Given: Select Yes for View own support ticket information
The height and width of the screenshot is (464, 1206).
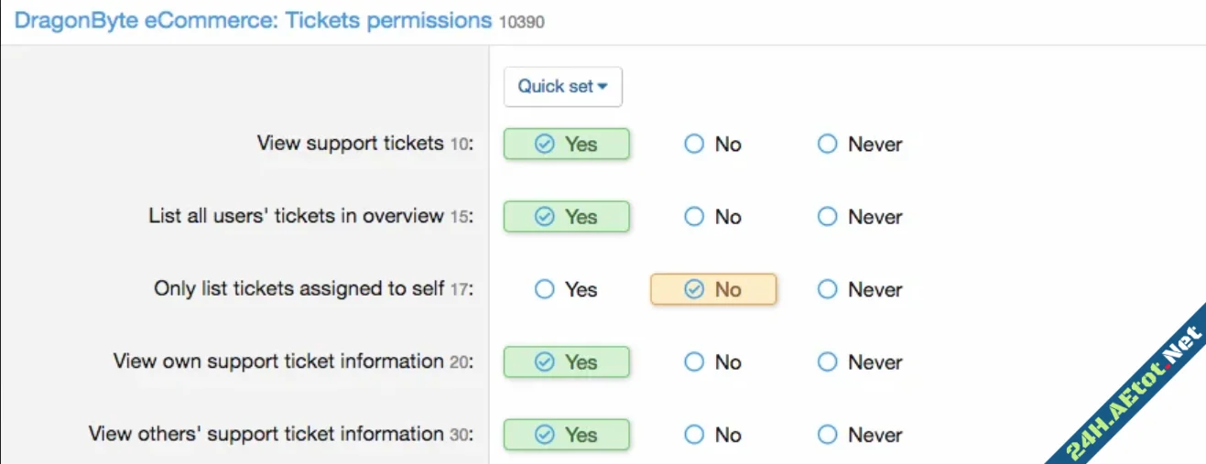Looking at the screenshot, I should point(566,362).
